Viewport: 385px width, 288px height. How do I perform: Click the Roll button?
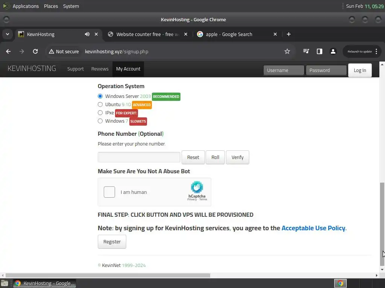click(x=215, y=157)
